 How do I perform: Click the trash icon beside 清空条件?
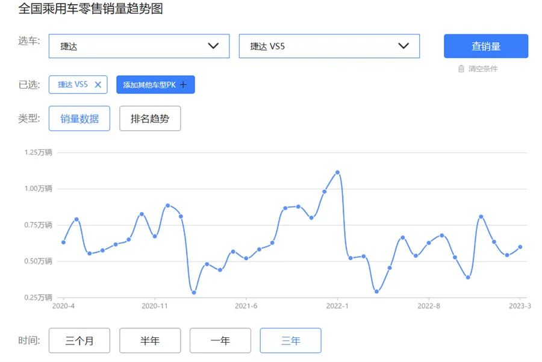[461, 69]
